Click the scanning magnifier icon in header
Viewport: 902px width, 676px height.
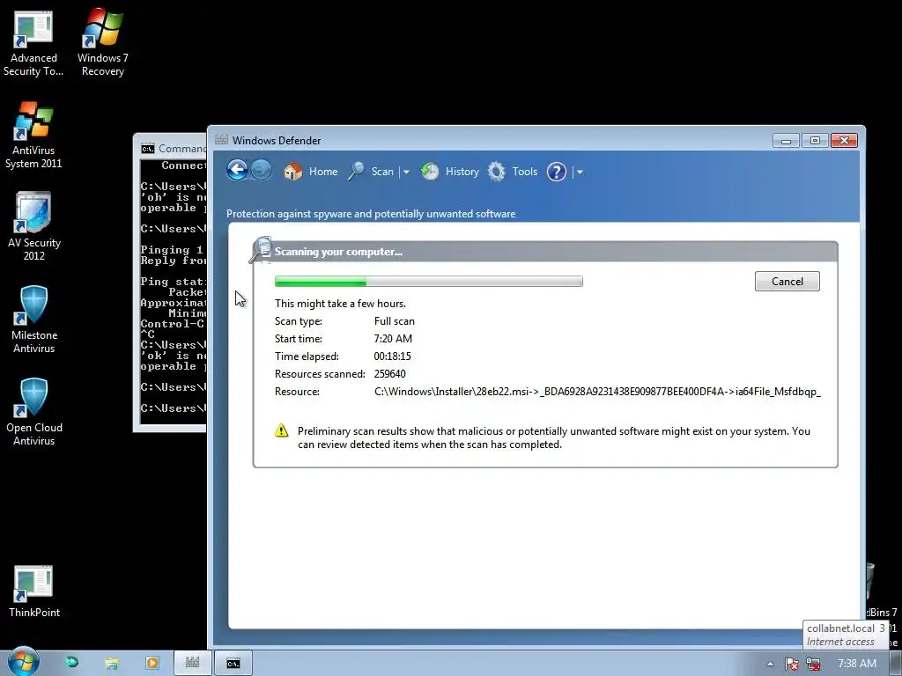pyautogui.click(x=261, y=250)
